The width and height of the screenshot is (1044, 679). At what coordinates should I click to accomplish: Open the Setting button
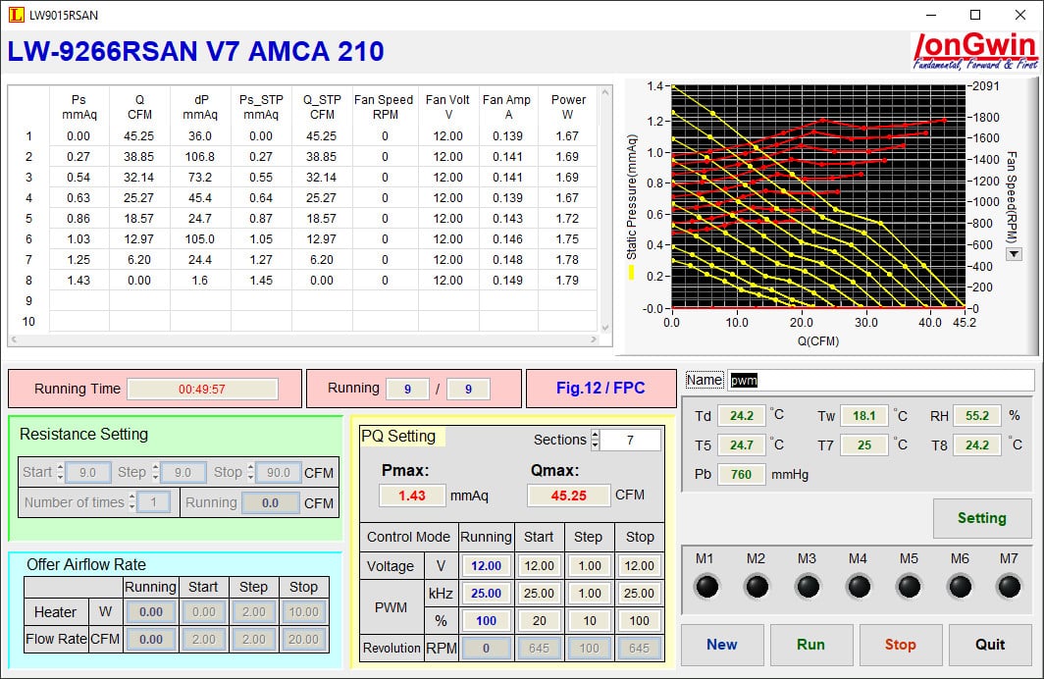[981, 518]
